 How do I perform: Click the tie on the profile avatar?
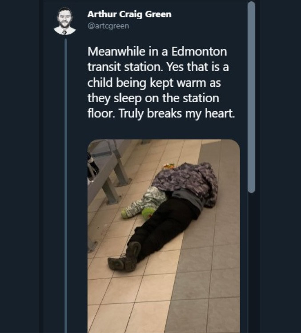(x=64, y=32)
